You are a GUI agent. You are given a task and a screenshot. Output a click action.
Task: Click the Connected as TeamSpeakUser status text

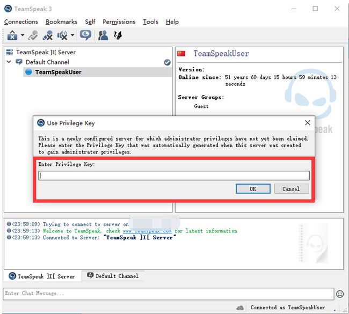(287, 308)
